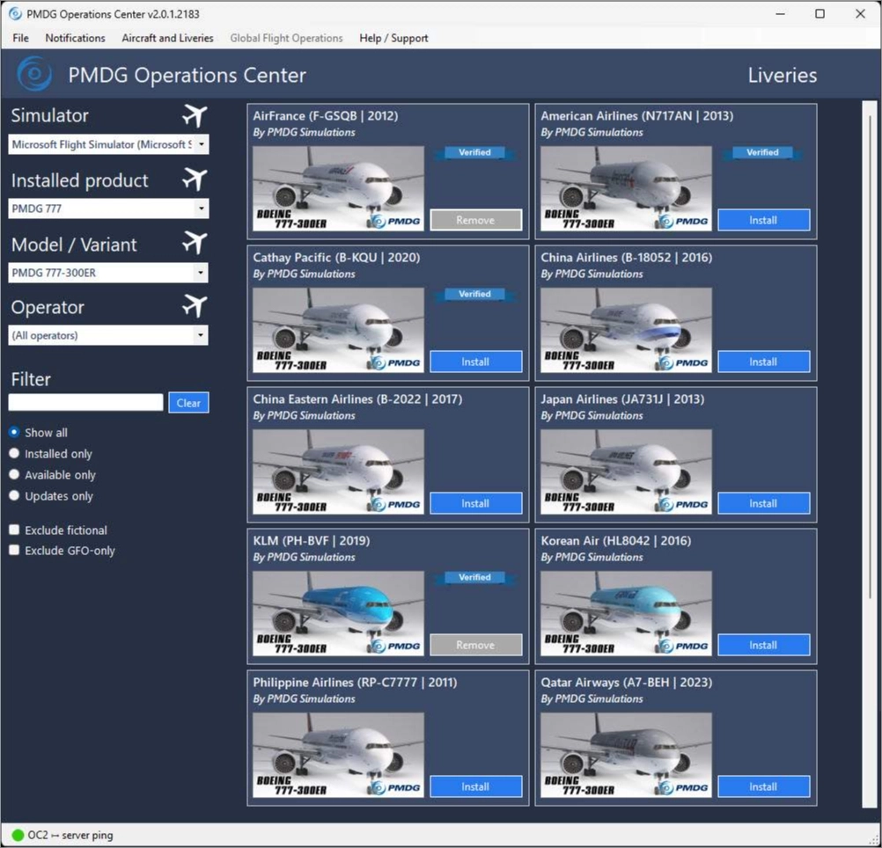
Task: Click the airplane icon next to Simulator
Action: [194, 116]
